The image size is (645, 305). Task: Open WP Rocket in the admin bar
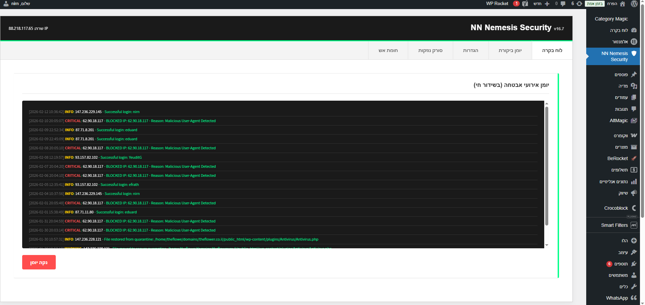(x=497, y=4)
